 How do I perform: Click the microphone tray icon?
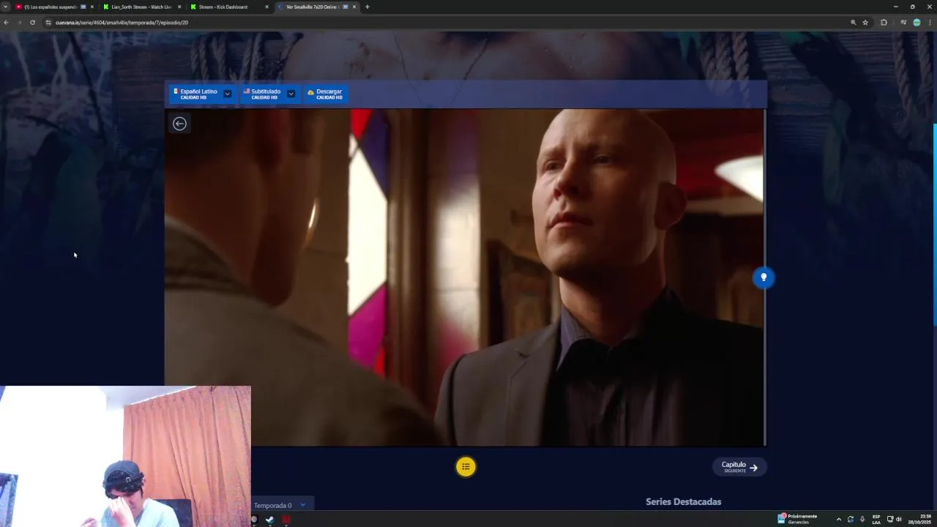[x=862, y=519]
